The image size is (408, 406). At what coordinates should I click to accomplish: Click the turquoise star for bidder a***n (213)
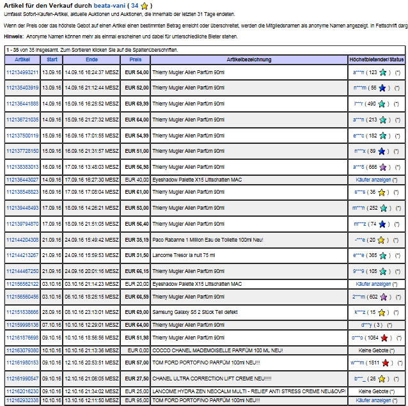(x=383, y=120)
